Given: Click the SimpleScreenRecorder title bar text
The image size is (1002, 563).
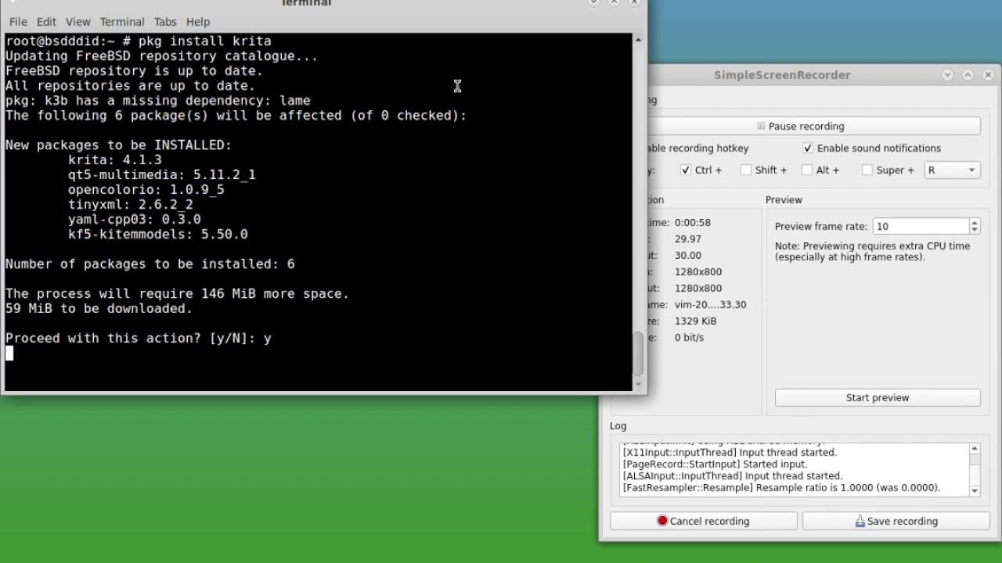Looking at the screenshot, I should click(x=782, y=75).
